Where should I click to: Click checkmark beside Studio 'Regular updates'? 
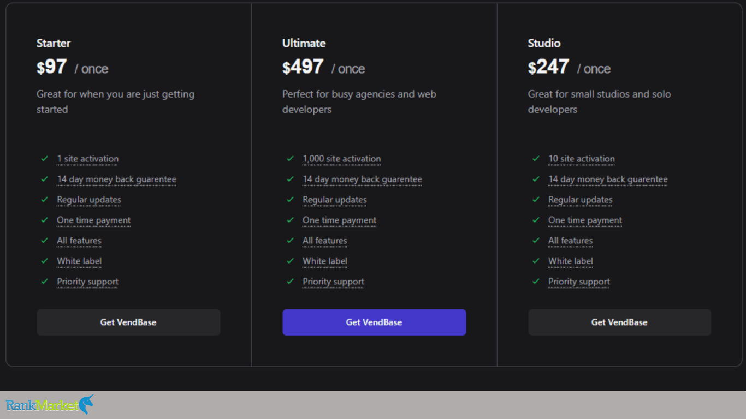(x=536, y=200)
